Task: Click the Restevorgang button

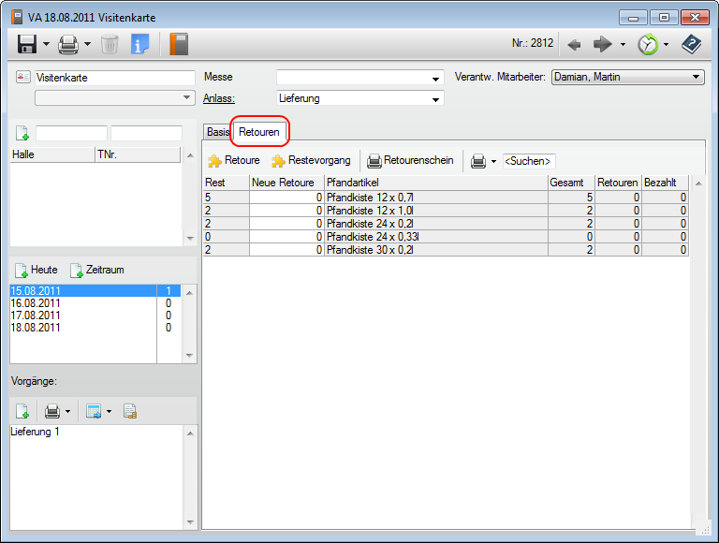Action: click(x=312, y=161)
